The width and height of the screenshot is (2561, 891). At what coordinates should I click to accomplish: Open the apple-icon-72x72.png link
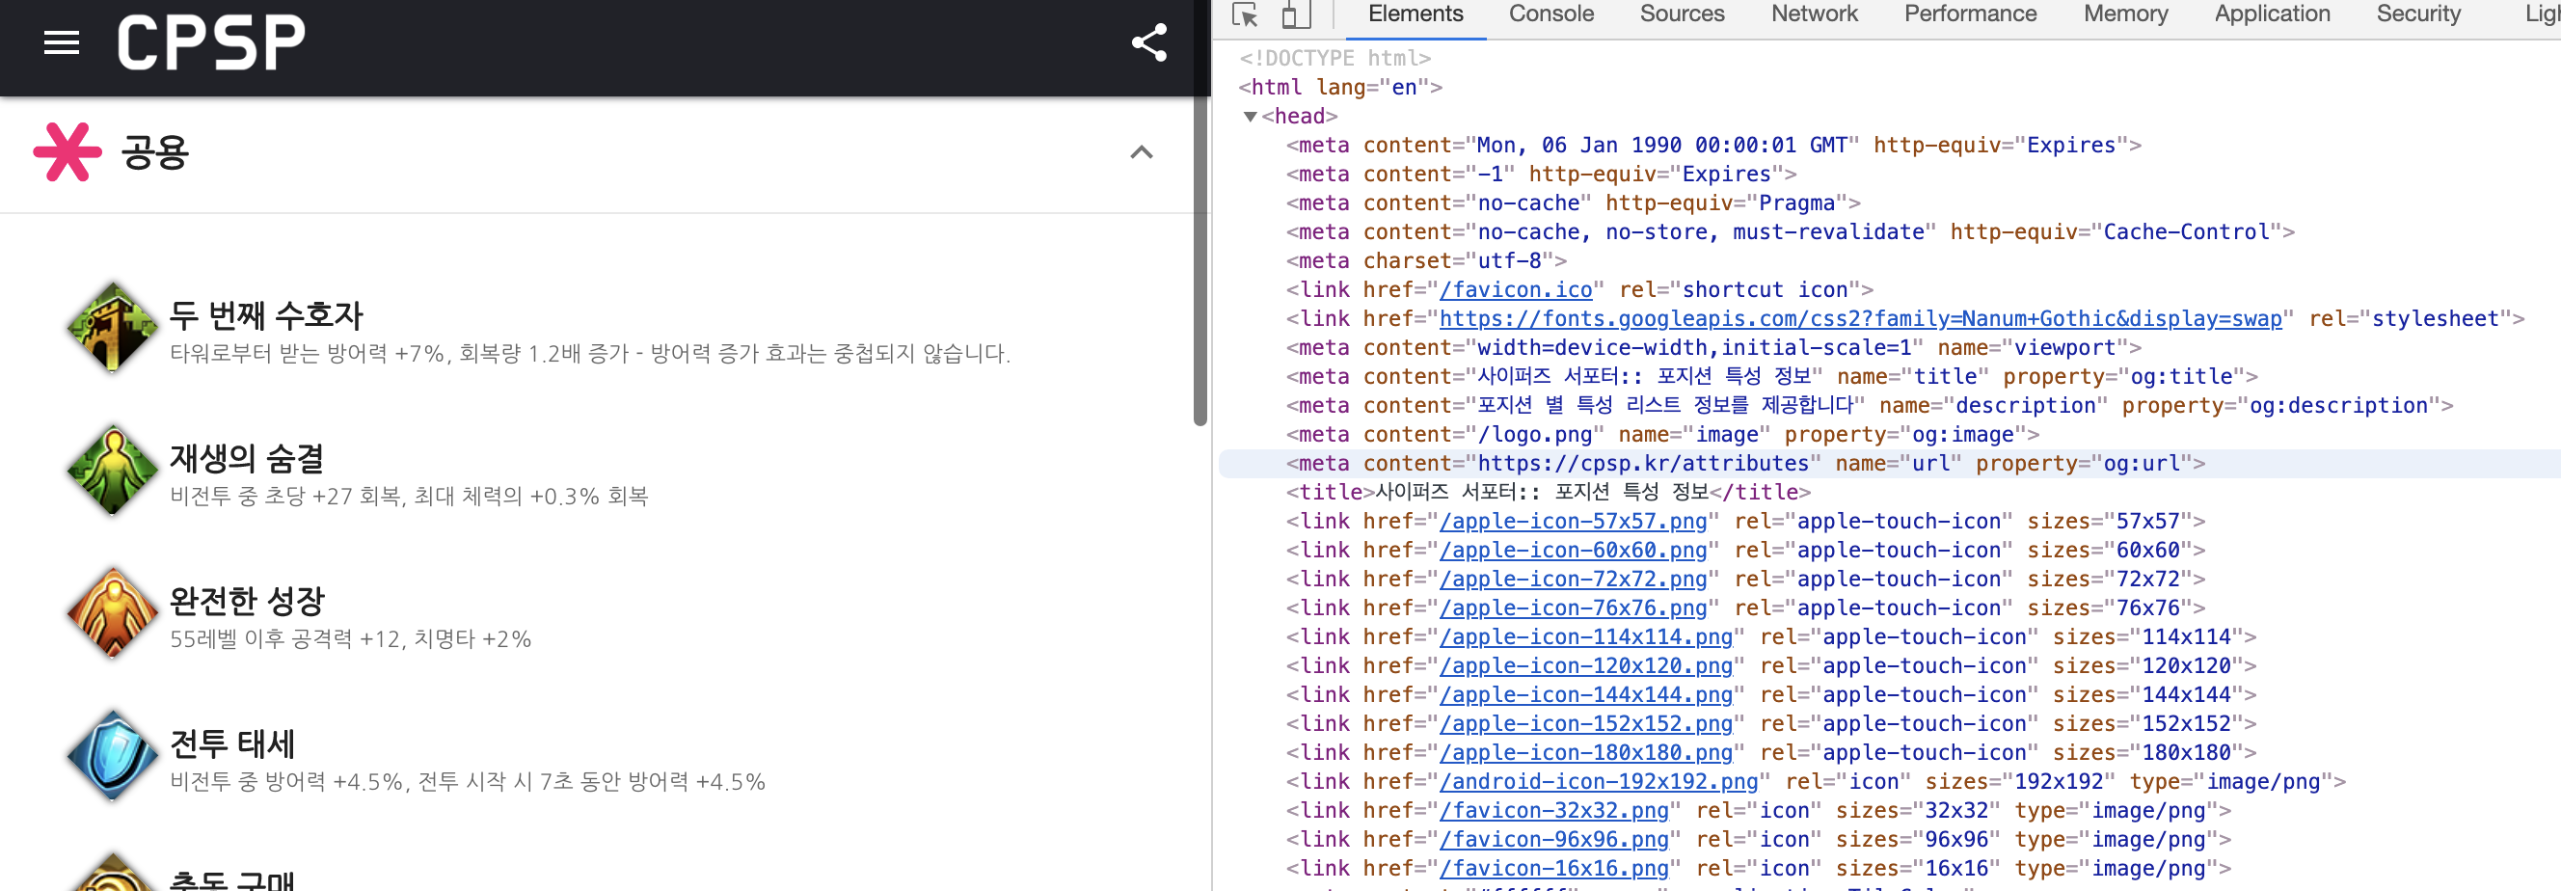coord(1574,580)
